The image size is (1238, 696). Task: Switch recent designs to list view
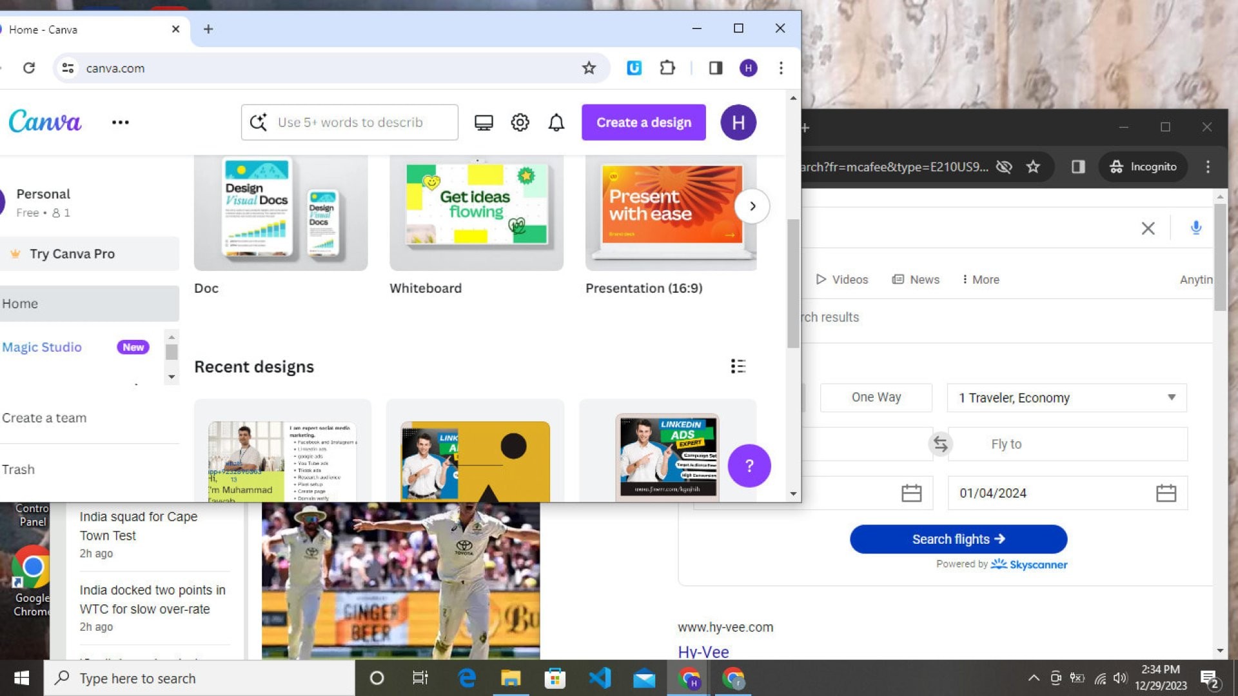[x=738, y=366]
